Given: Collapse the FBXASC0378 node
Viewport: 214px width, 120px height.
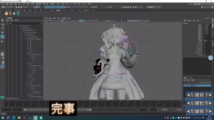Looking at the screenshot, I should [29, 55].
